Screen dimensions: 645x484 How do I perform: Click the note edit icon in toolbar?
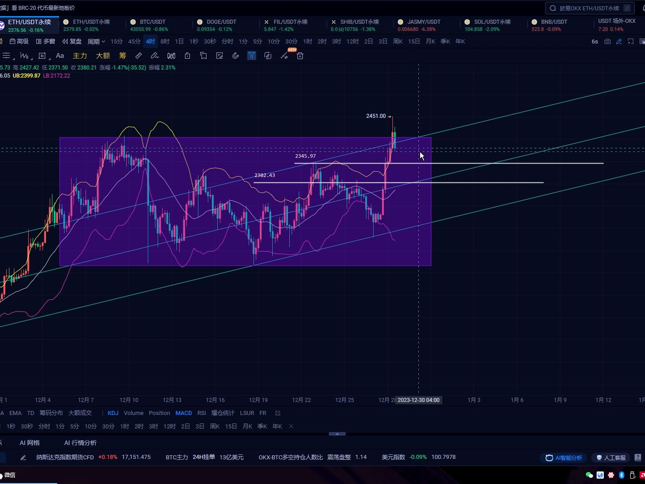219,56
